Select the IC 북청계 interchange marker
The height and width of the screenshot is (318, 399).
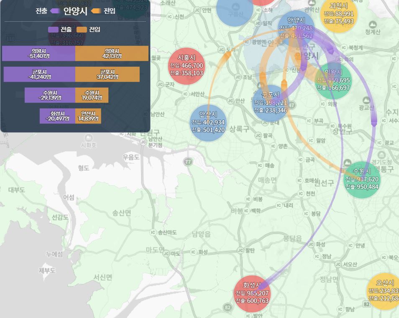point(344,48)
